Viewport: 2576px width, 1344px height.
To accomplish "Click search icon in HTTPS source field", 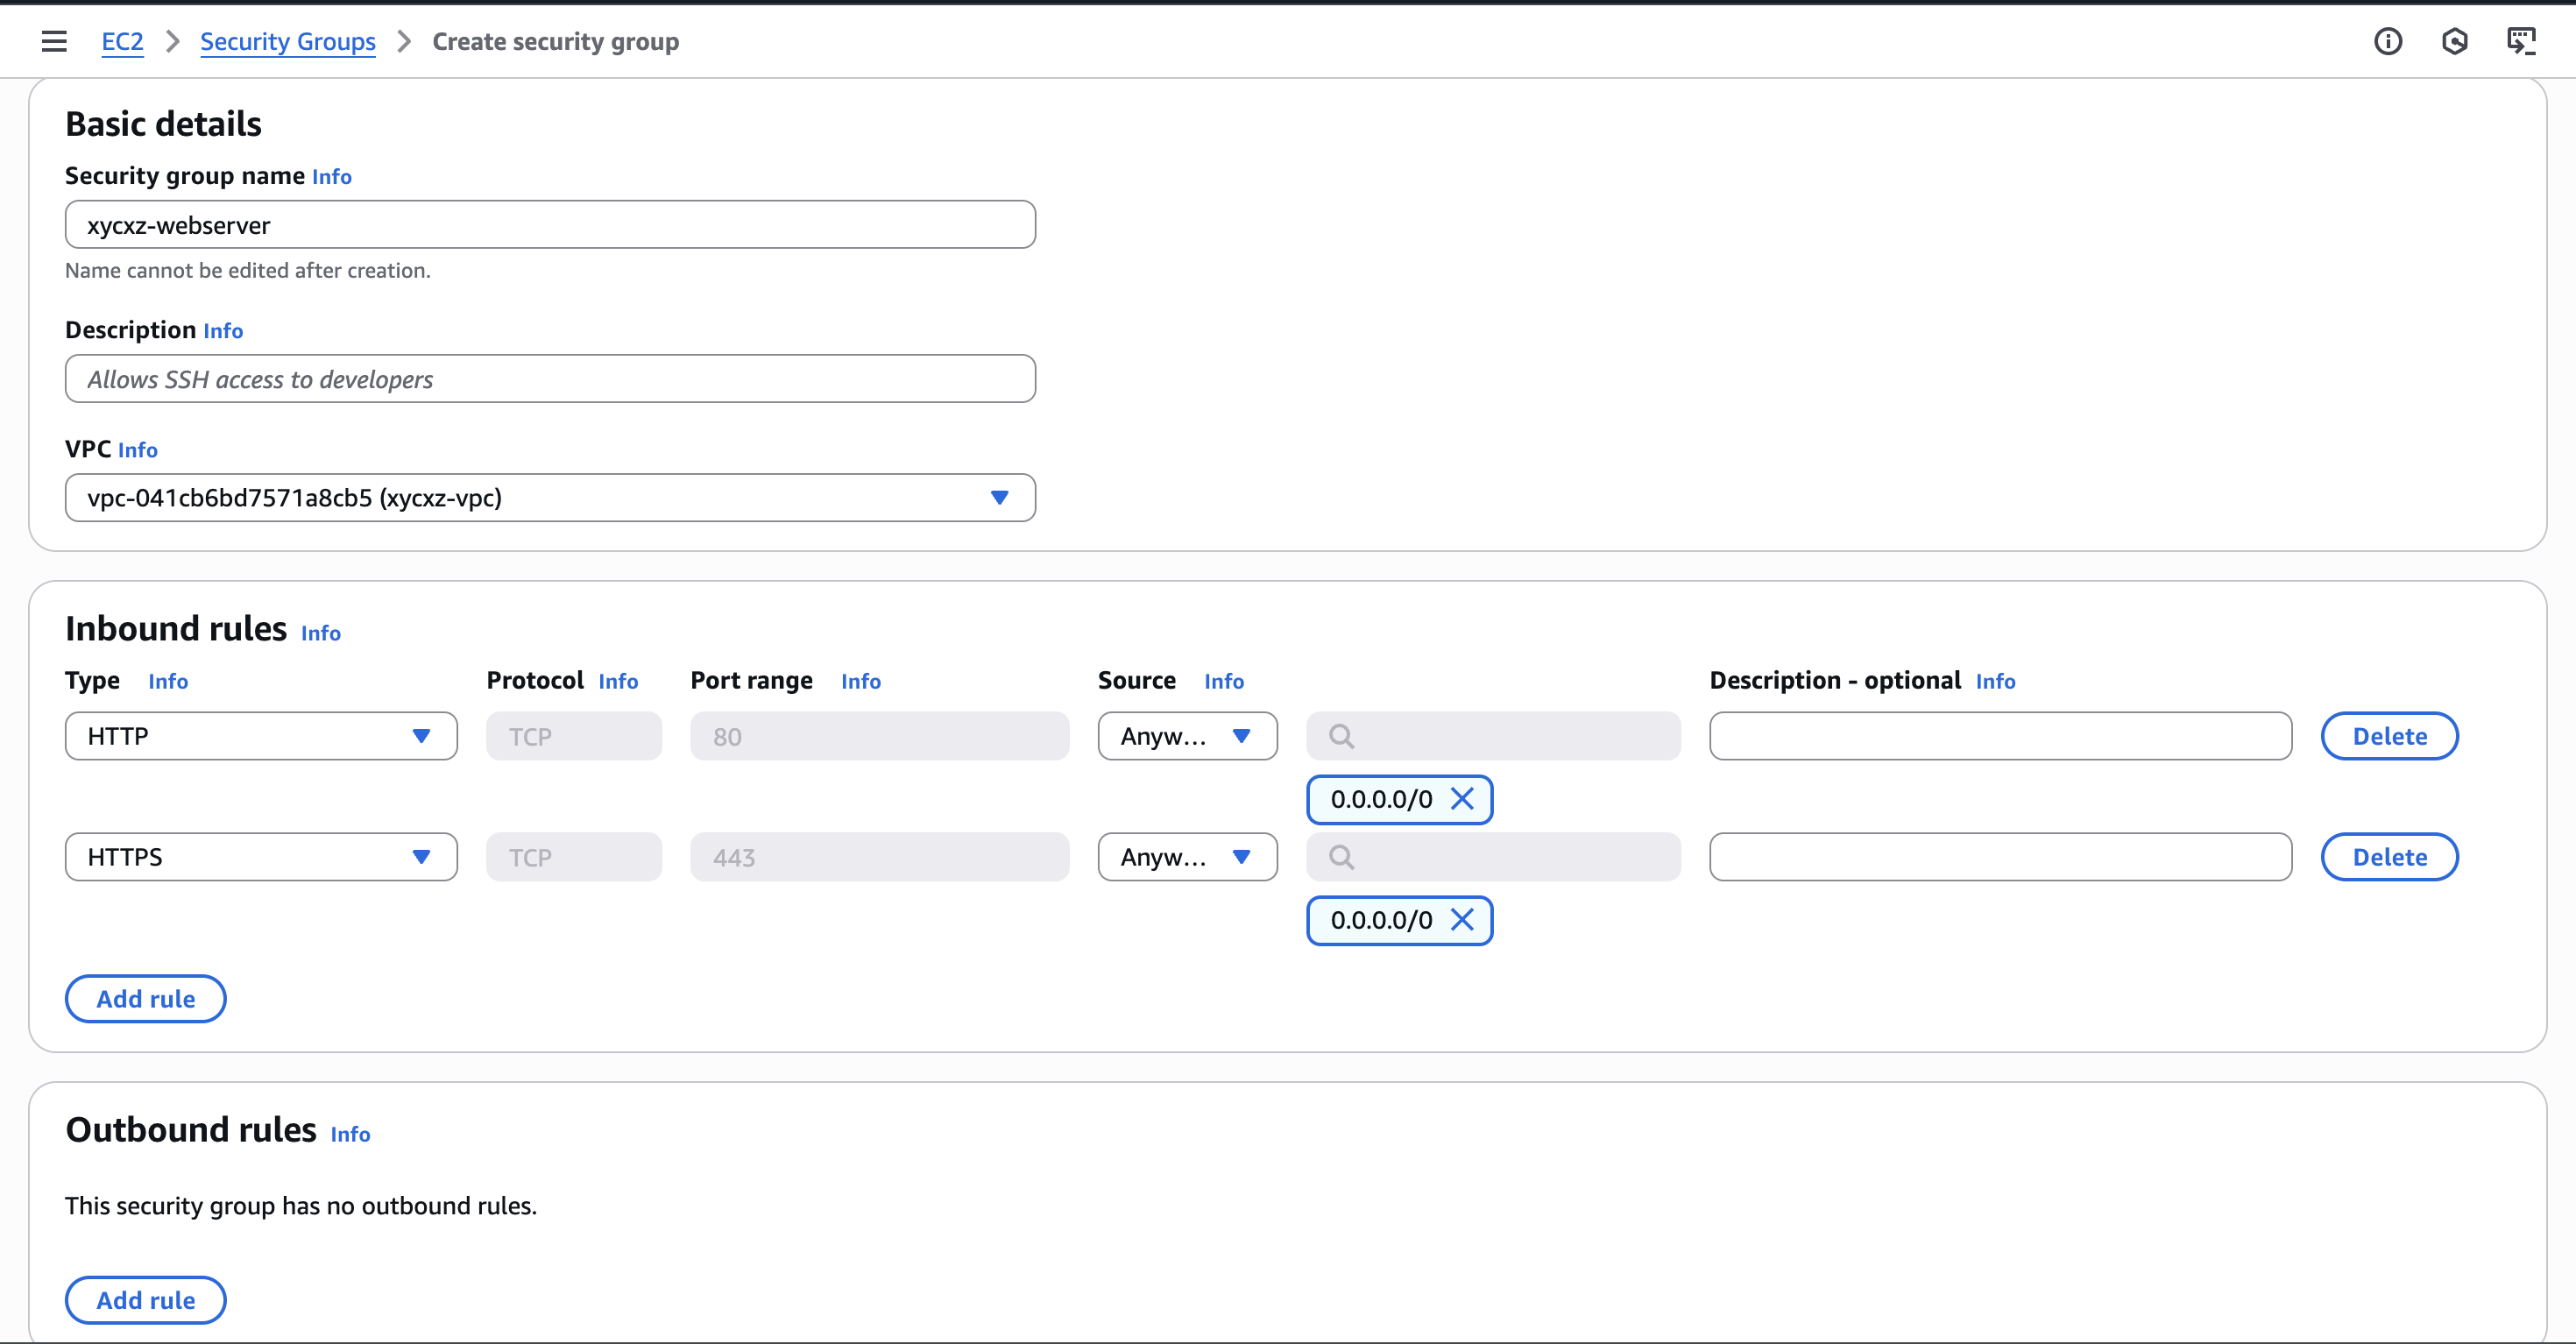I will [x=1341, y=857].
